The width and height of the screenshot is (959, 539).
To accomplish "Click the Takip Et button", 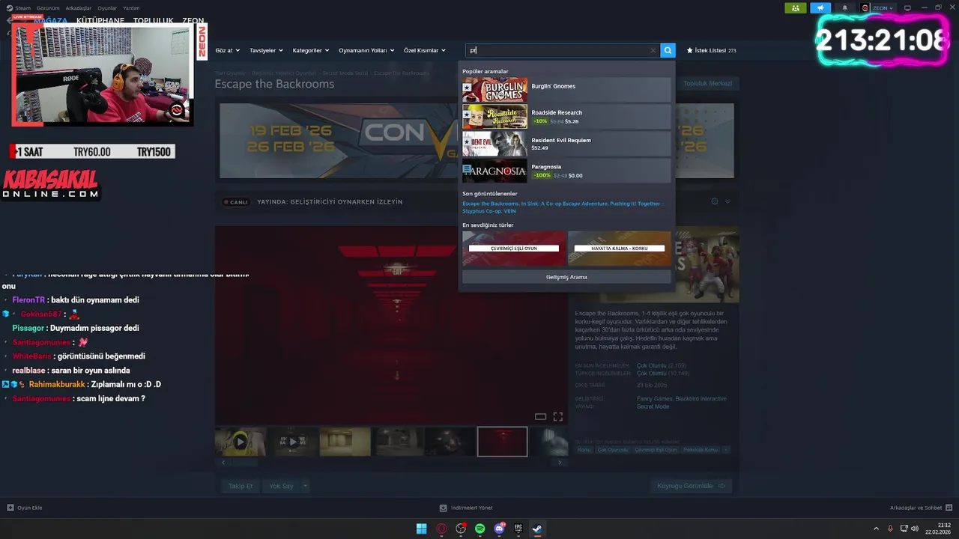I will (240, 486).
